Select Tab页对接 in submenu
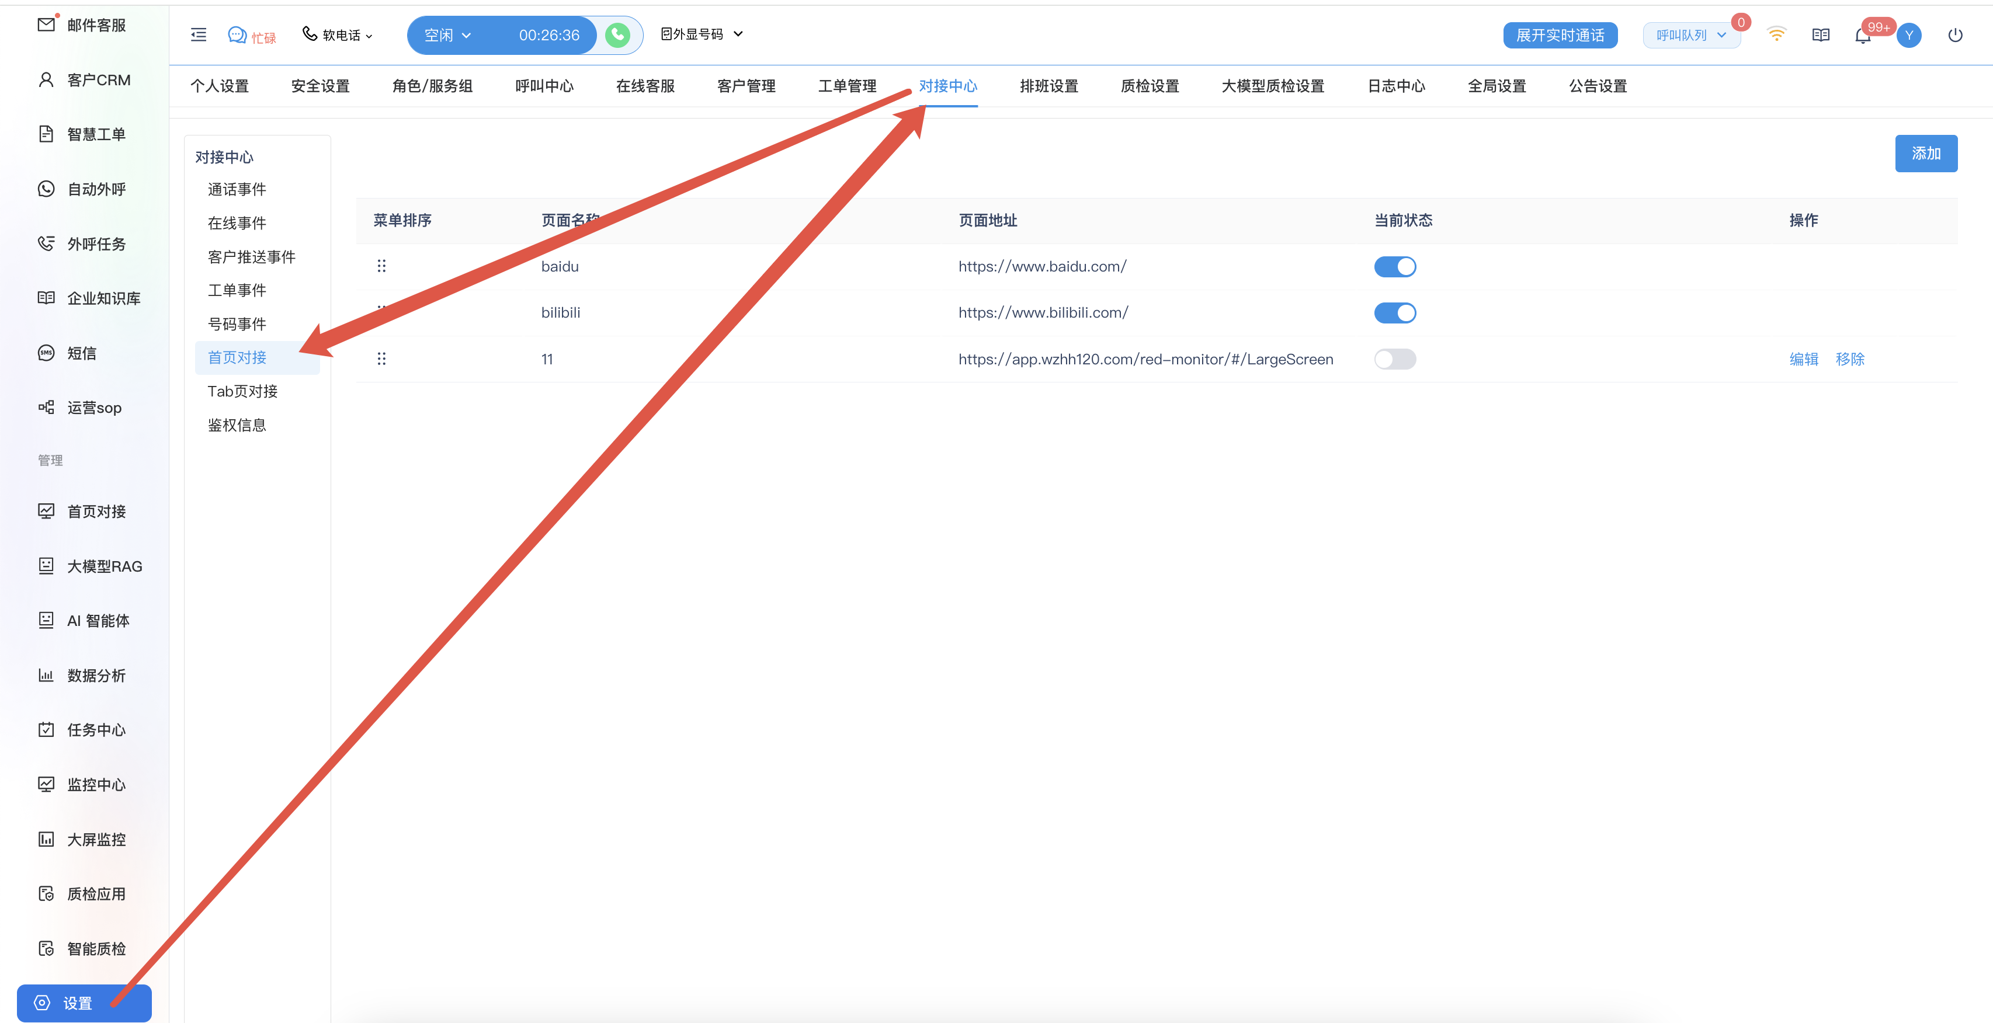 243,391
